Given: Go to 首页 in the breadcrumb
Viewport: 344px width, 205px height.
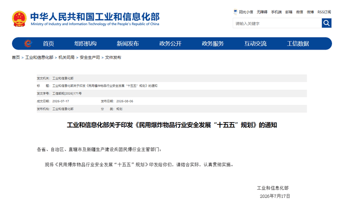Looking at the screenshot, I should [16, 57].
